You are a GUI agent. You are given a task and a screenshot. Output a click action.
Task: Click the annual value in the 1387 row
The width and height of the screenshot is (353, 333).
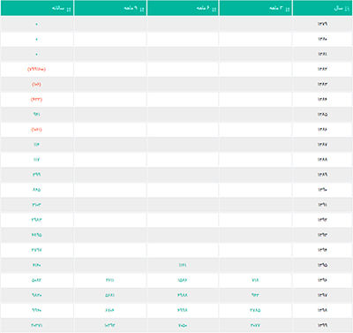(x=36, y=145)
